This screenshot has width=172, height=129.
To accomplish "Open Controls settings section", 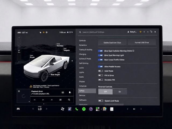I will [83, 41].
